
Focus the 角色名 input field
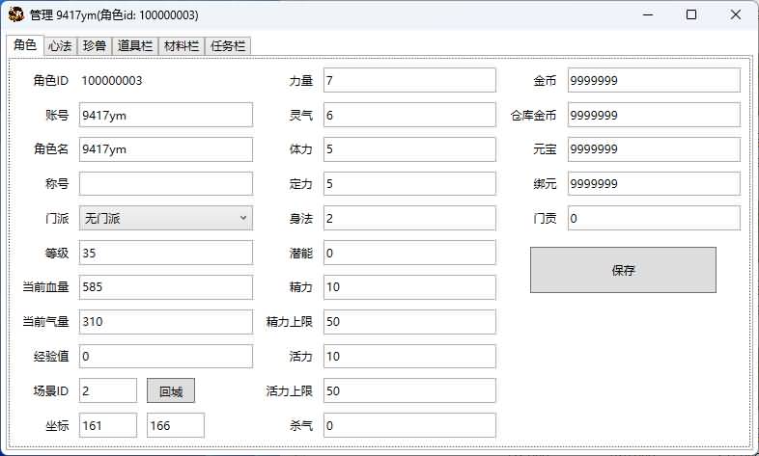point(166,149)
